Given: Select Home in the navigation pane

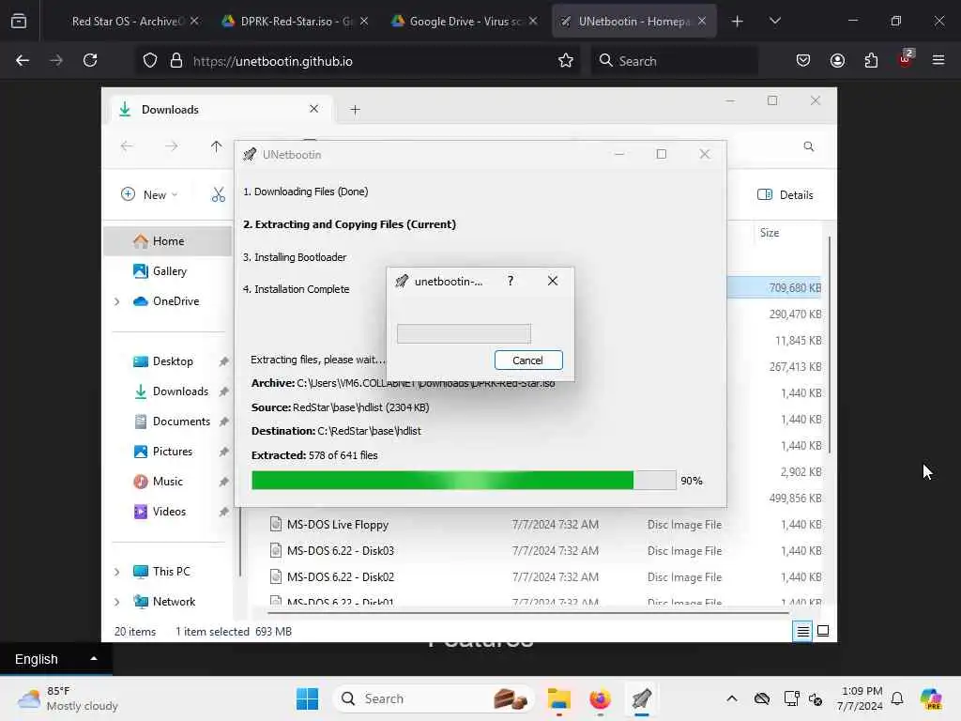Looking at the screenshot, I should coord(167,241).
